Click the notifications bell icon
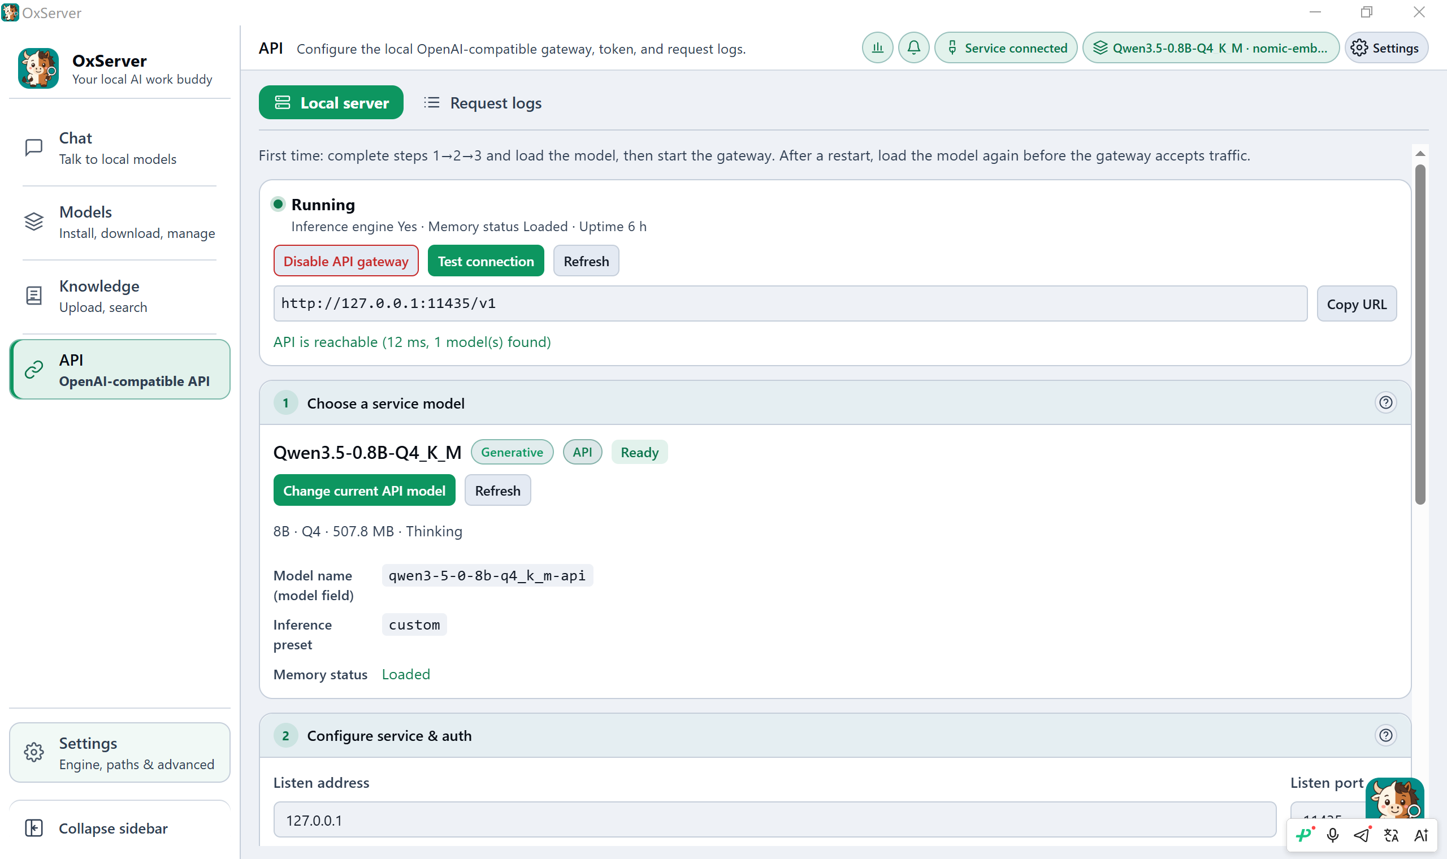Viewport: 1447px width, 859px height. (914, 48)
